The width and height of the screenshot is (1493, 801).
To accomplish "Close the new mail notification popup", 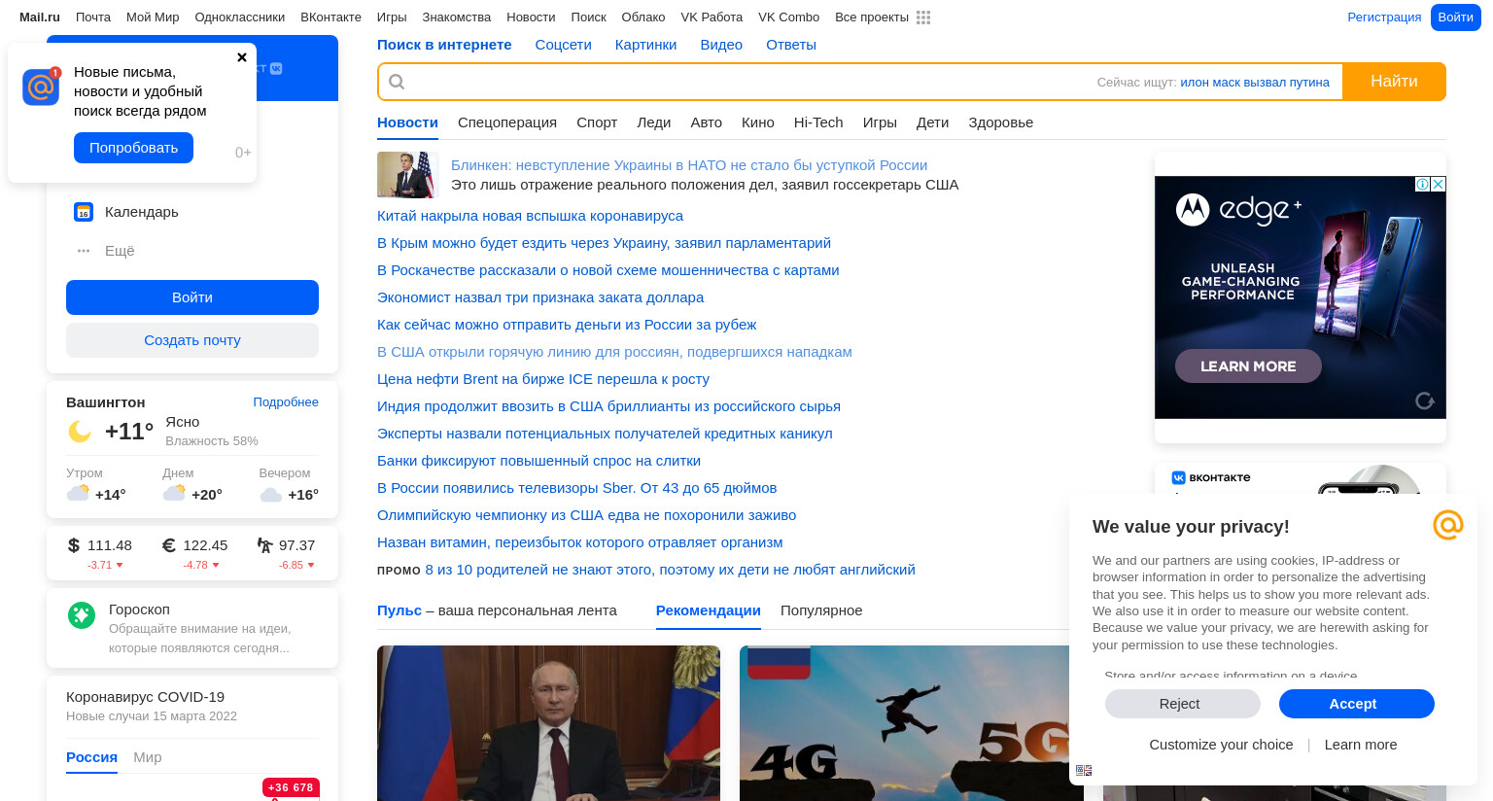I will 242,57.
